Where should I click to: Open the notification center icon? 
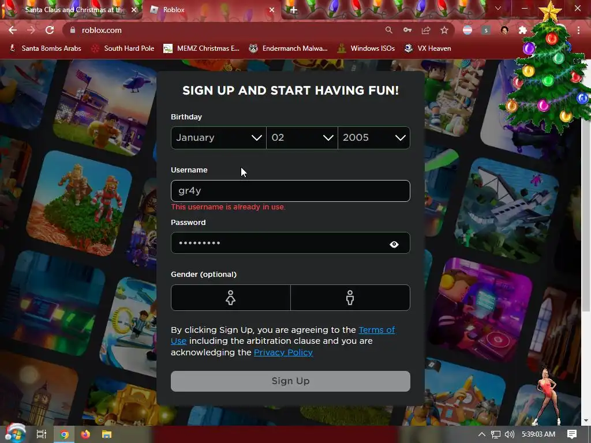click(x=572, y=434)
